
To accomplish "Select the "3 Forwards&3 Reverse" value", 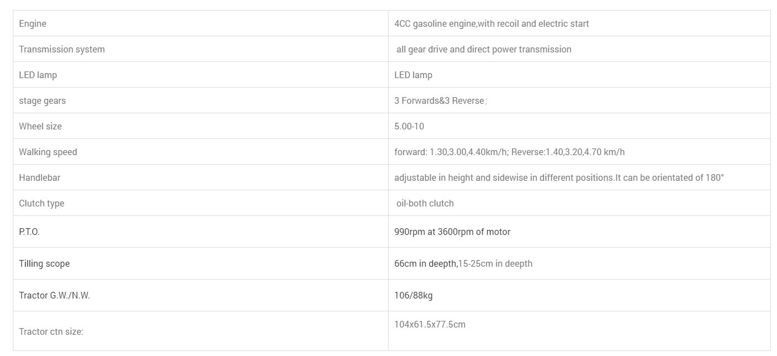I will [x=439, y=100].
